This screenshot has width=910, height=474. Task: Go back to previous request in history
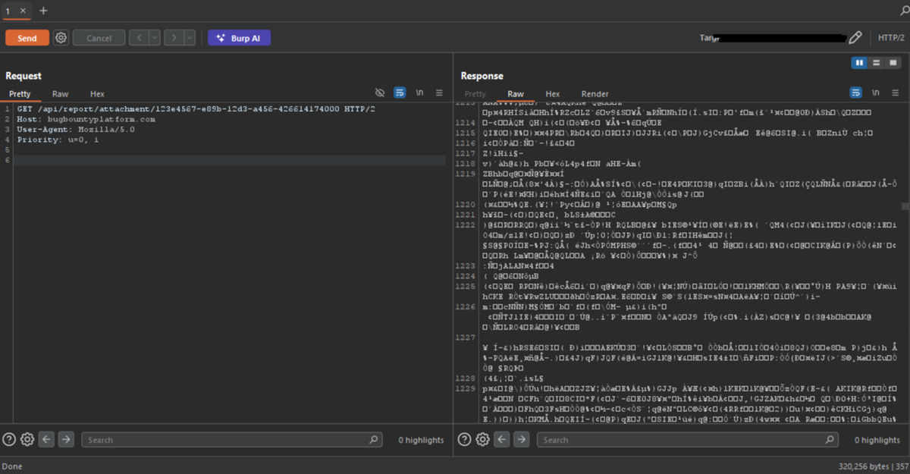click(139, 38)
